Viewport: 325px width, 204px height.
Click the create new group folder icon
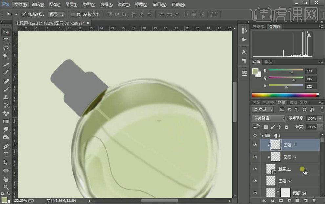(x=297, y=200)
